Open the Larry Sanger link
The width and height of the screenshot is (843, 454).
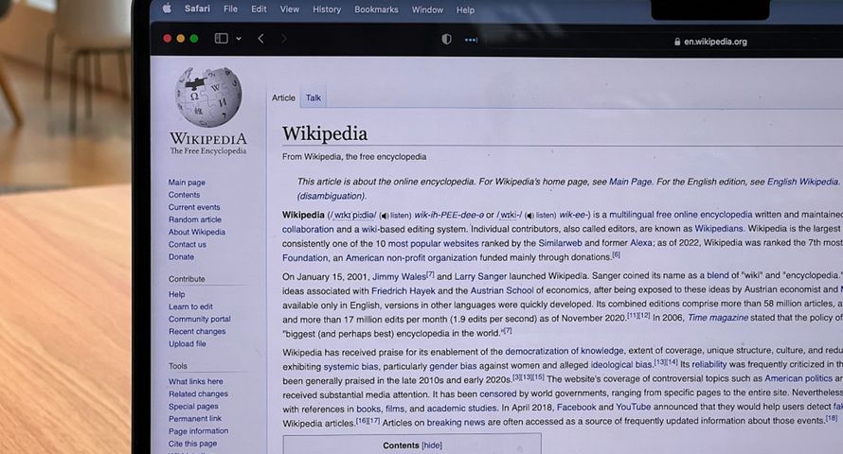pyautogui.click(x=480, y=276)
